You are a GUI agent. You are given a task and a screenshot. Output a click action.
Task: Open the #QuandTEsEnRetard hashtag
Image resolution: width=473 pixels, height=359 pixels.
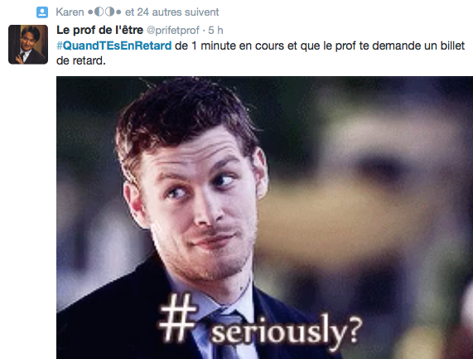pos(114,45)
